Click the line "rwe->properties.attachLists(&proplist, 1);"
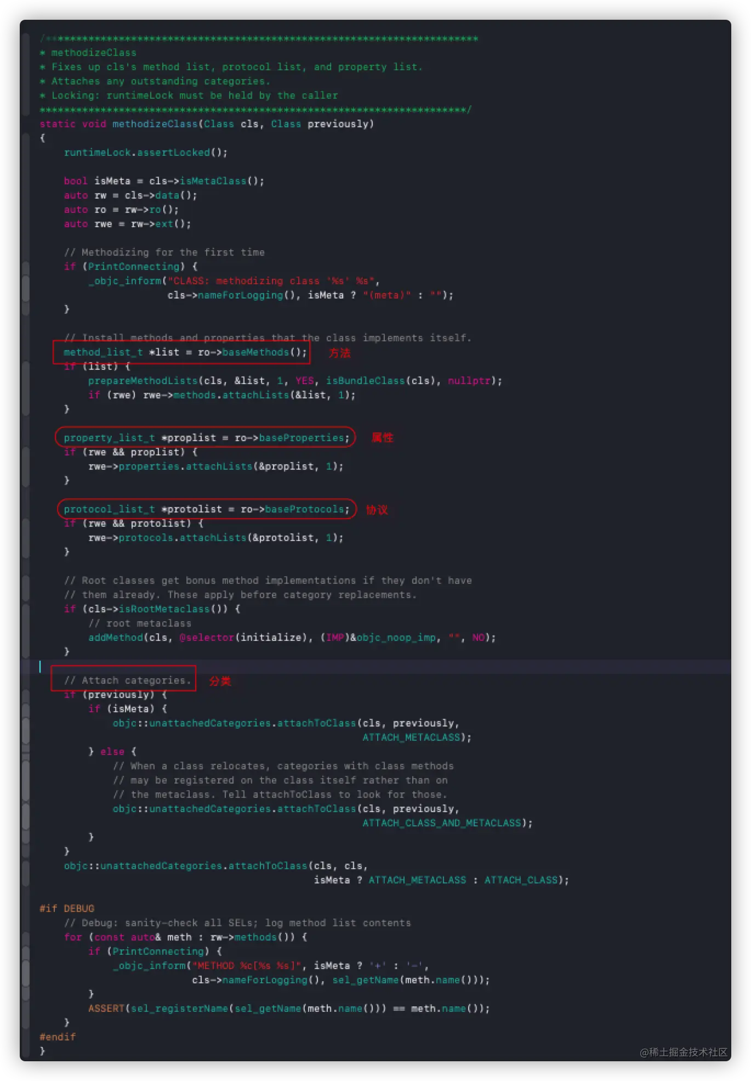Screen dimensions: 751x1081 (215, 466)
